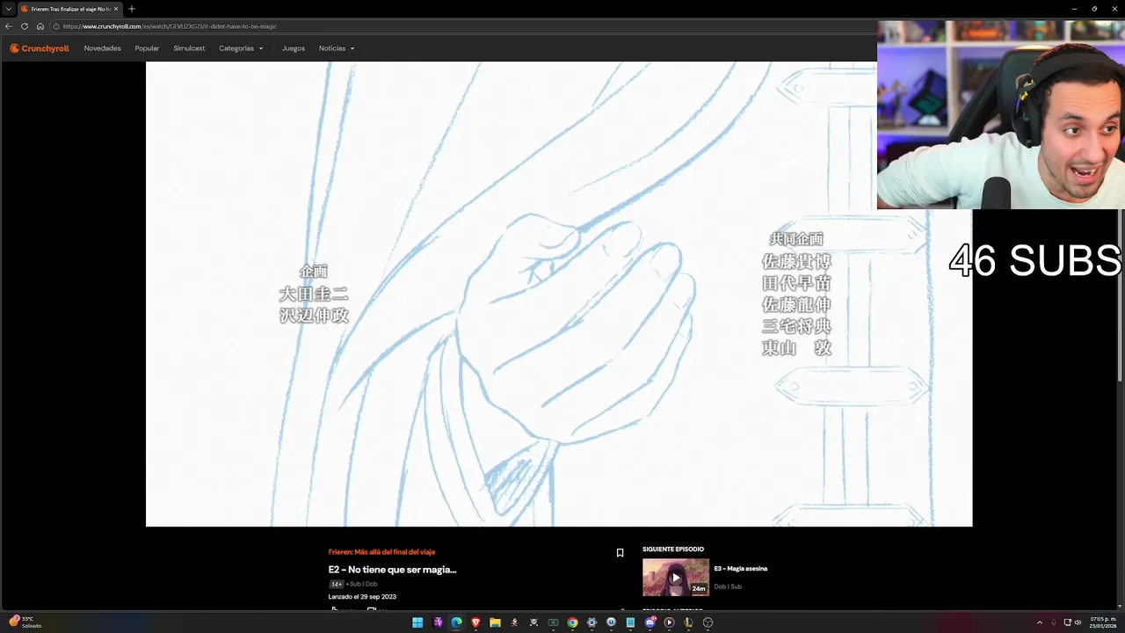This screenshot has height=633, width=1125.
Task: Select the Frieren Crunchyroll browser tab
Action: click(69, 9)
